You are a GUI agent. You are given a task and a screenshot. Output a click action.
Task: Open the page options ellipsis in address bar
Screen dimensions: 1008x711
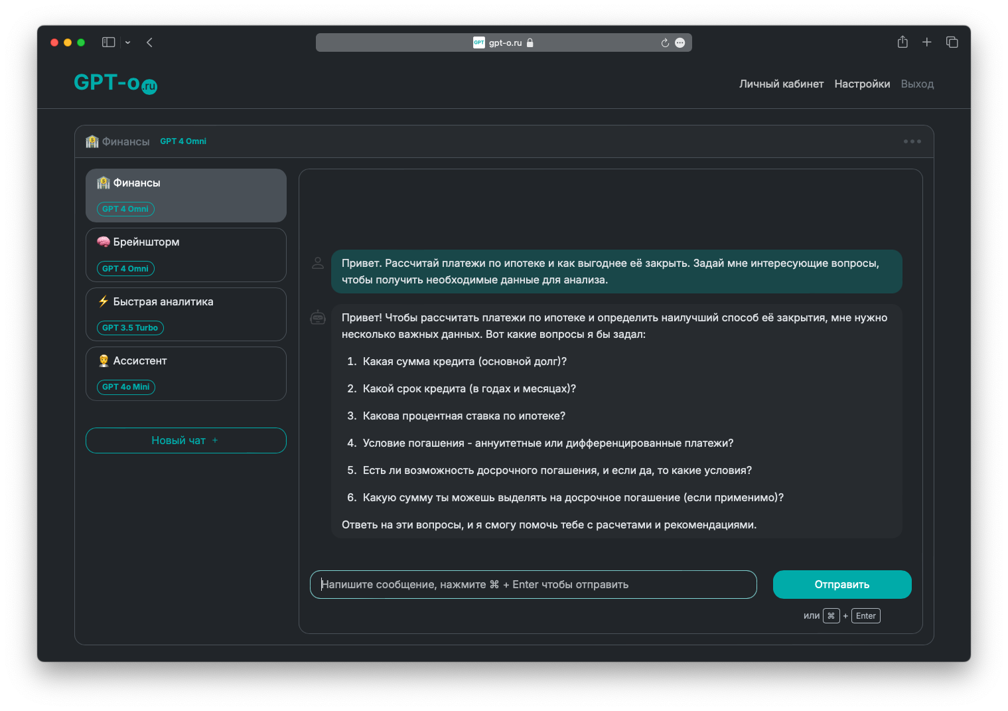[680, 42]
